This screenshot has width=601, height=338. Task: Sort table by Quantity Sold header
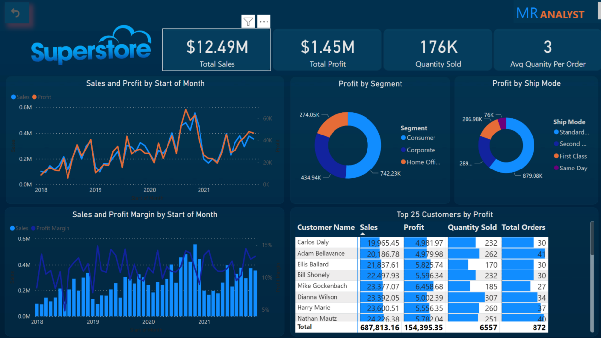[471, 227]
